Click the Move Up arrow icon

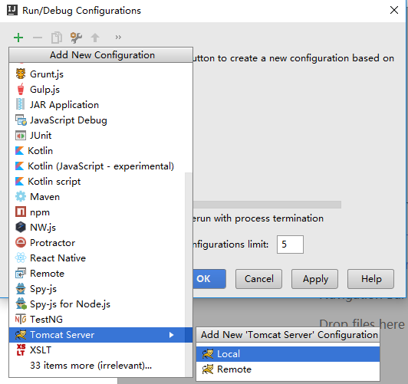95,38
